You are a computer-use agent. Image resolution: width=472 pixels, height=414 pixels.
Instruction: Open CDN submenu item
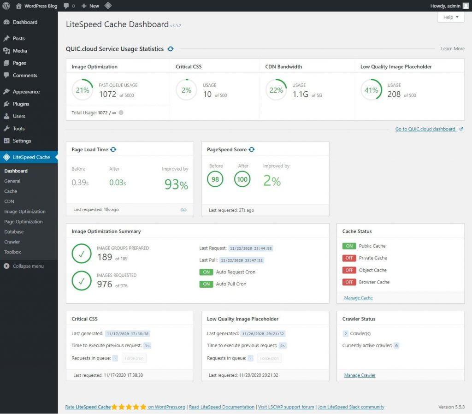click(9, 201)
